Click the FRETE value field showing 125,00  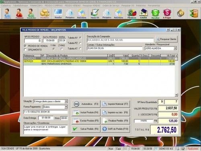(x=168, y=121)
